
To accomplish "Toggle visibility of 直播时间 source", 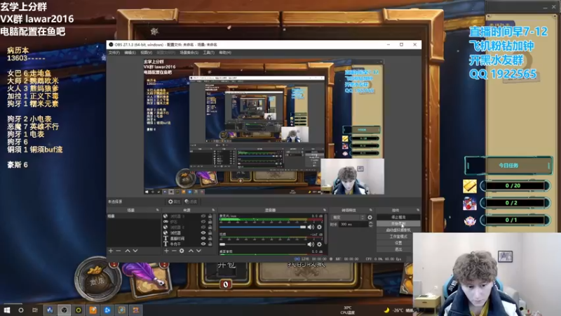I will [203, 238].
